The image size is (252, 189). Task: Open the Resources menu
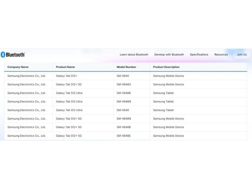coord(221,54)
